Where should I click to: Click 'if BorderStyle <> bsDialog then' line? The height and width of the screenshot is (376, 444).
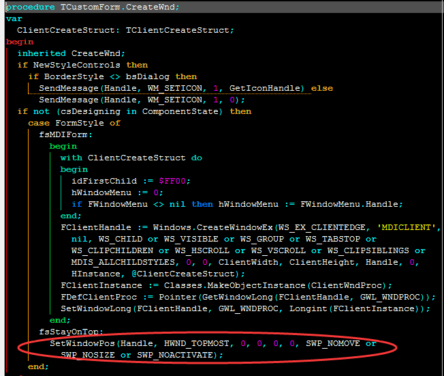click(x=112, y=76)
